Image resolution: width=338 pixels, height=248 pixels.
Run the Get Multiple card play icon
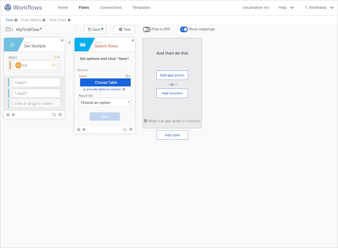point(14,115)
